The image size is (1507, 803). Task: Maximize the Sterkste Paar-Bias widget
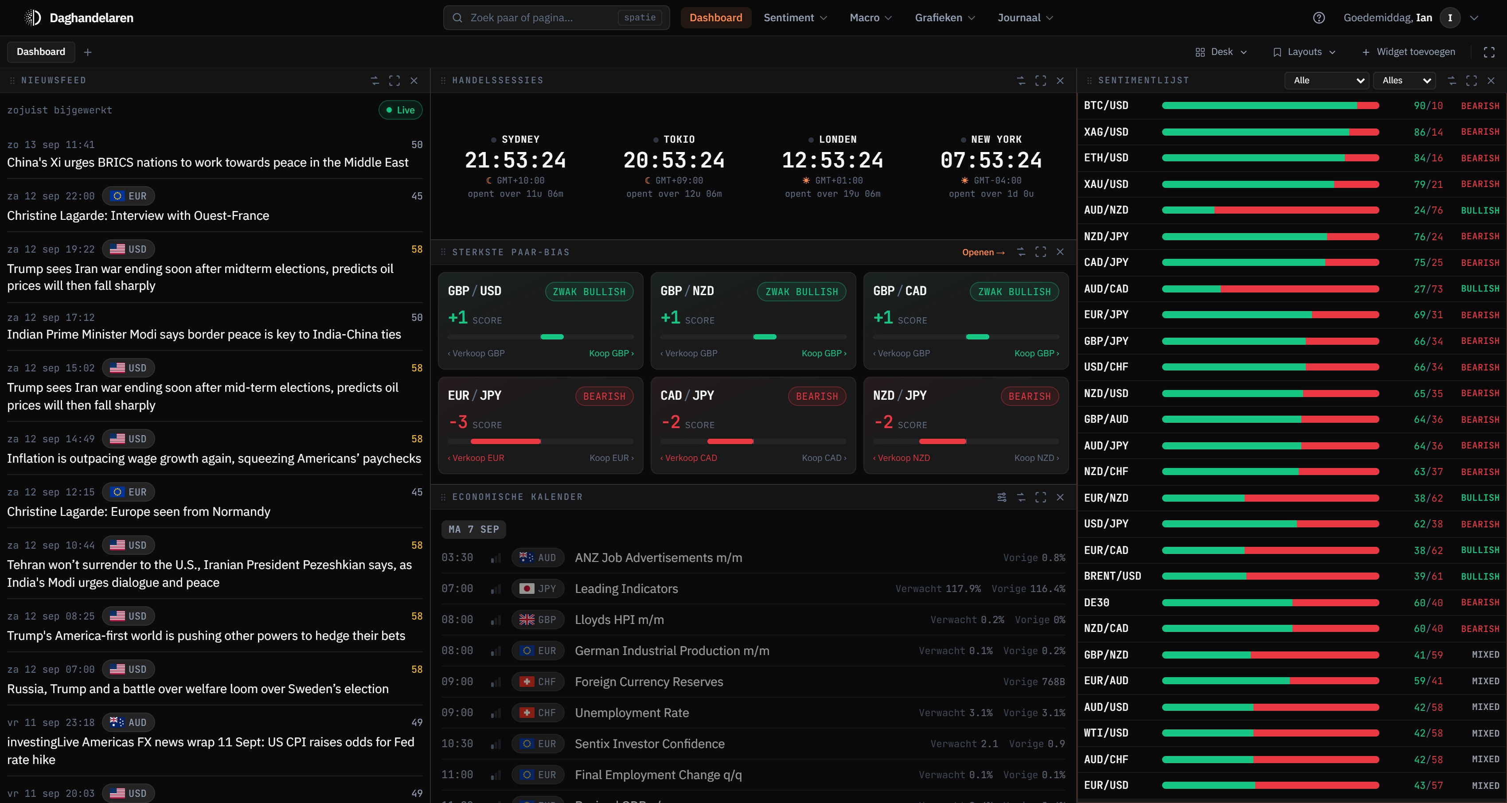tap(1040, 252)
